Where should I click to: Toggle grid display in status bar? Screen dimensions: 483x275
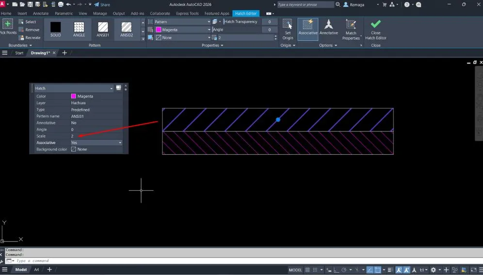(x=307, y=270)
